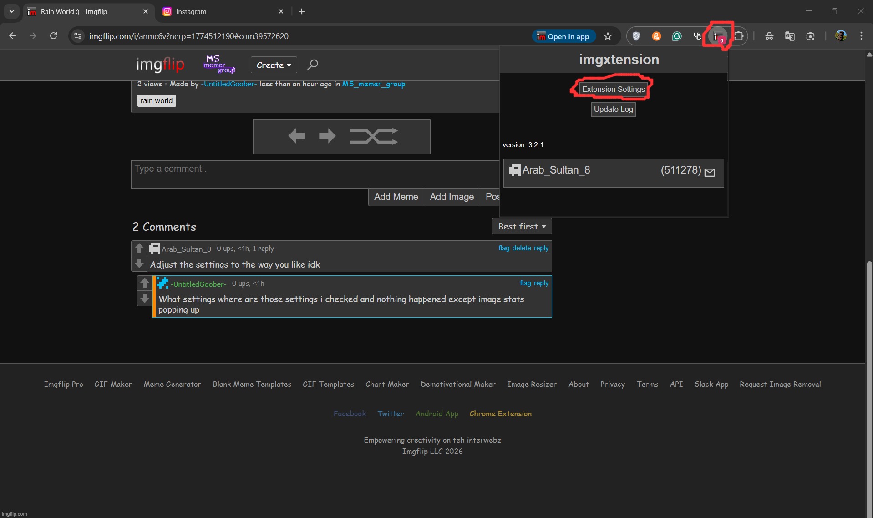Click the Grammarly extension icon
The image size is (873, 518).
[x=677, y=36]
